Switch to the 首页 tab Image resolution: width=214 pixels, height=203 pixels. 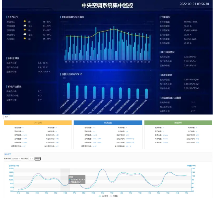[6, 116]
